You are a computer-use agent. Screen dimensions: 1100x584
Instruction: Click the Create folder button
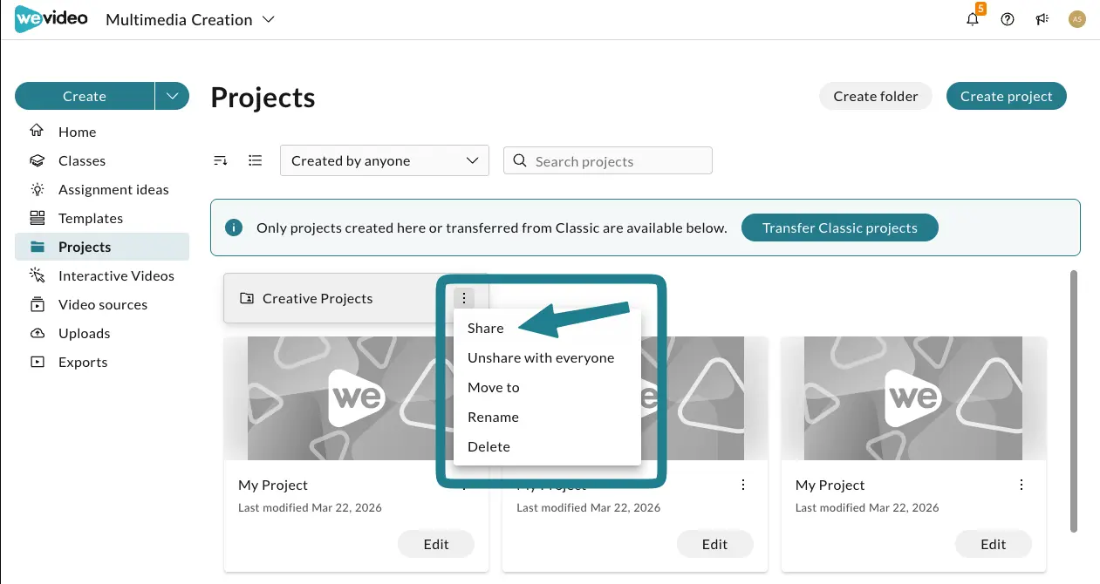click(876, 96)
